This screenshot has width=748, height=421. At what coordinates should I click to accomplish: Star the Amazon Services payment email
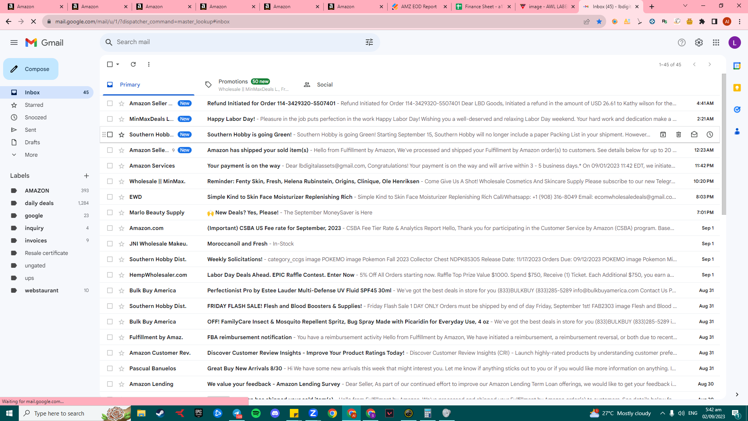[122, 166]
